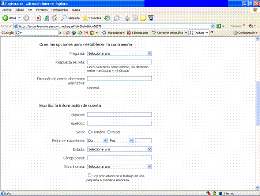Open the Favoritos menu in menu bar
260x196 pixels.
[x=41, y=10]
